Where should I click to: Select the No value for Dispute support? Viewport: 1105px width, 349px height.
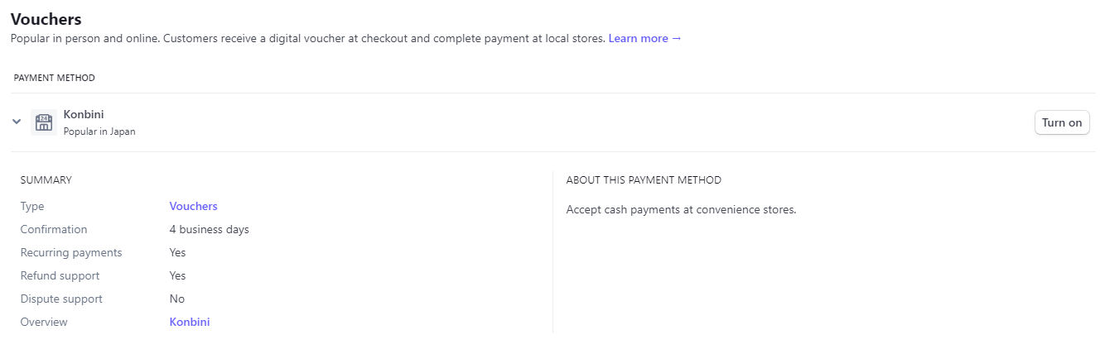[x=177, y=299]
